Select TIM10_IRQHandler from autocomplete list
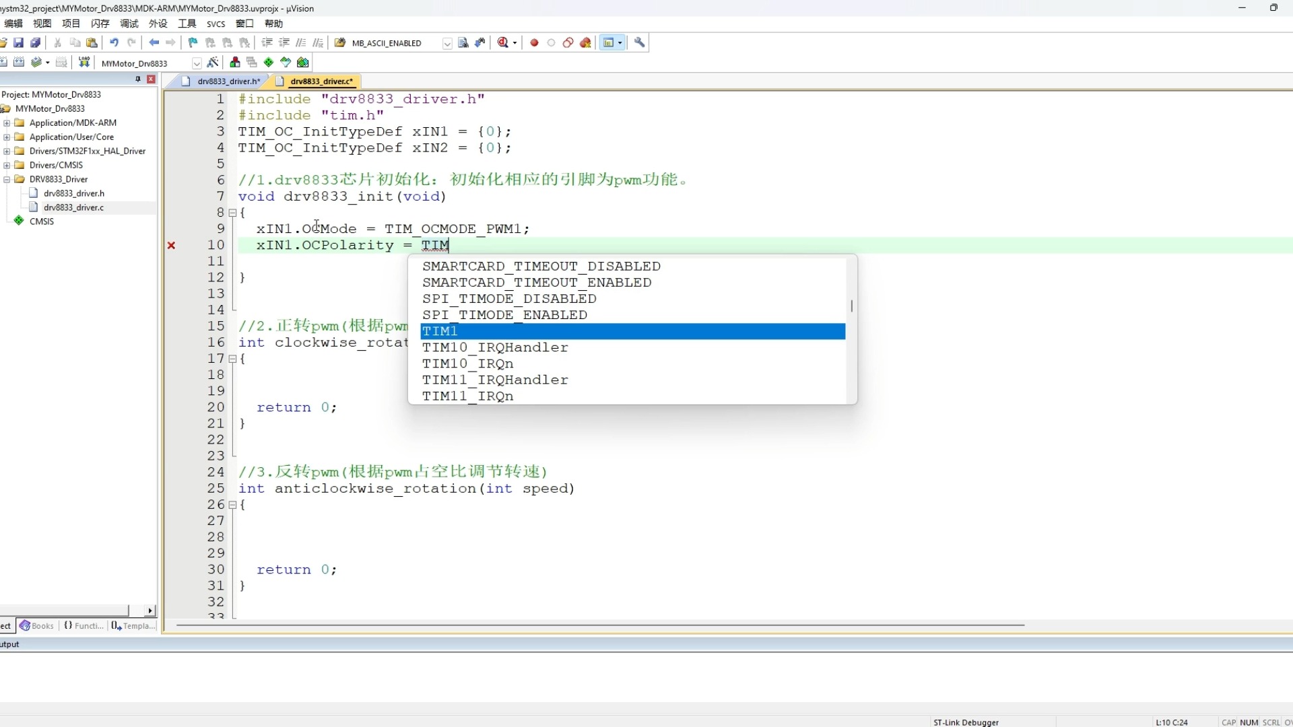 (495, 347)
